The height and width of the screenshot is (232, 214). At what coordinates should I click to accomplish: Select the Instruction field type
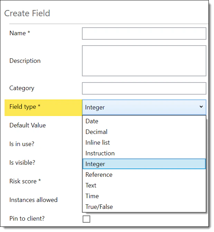(x=144, y=153)
